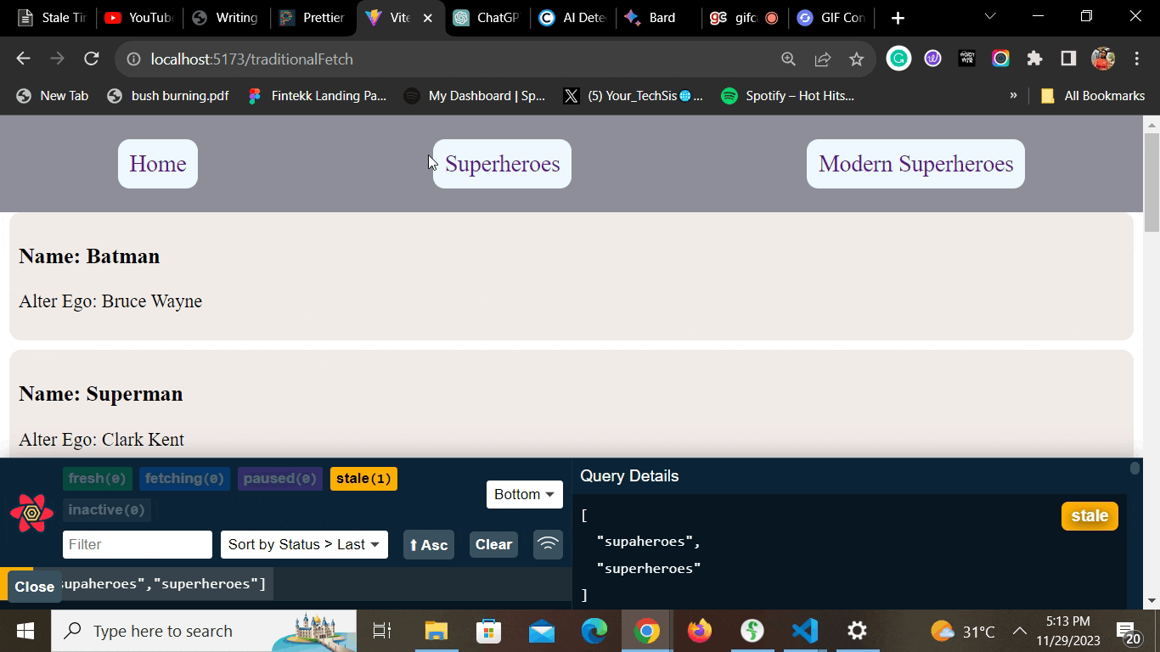Open the Modern Superheroes nav link
The width and height of the screenshot is (1160, 652).
pos(915,164)
